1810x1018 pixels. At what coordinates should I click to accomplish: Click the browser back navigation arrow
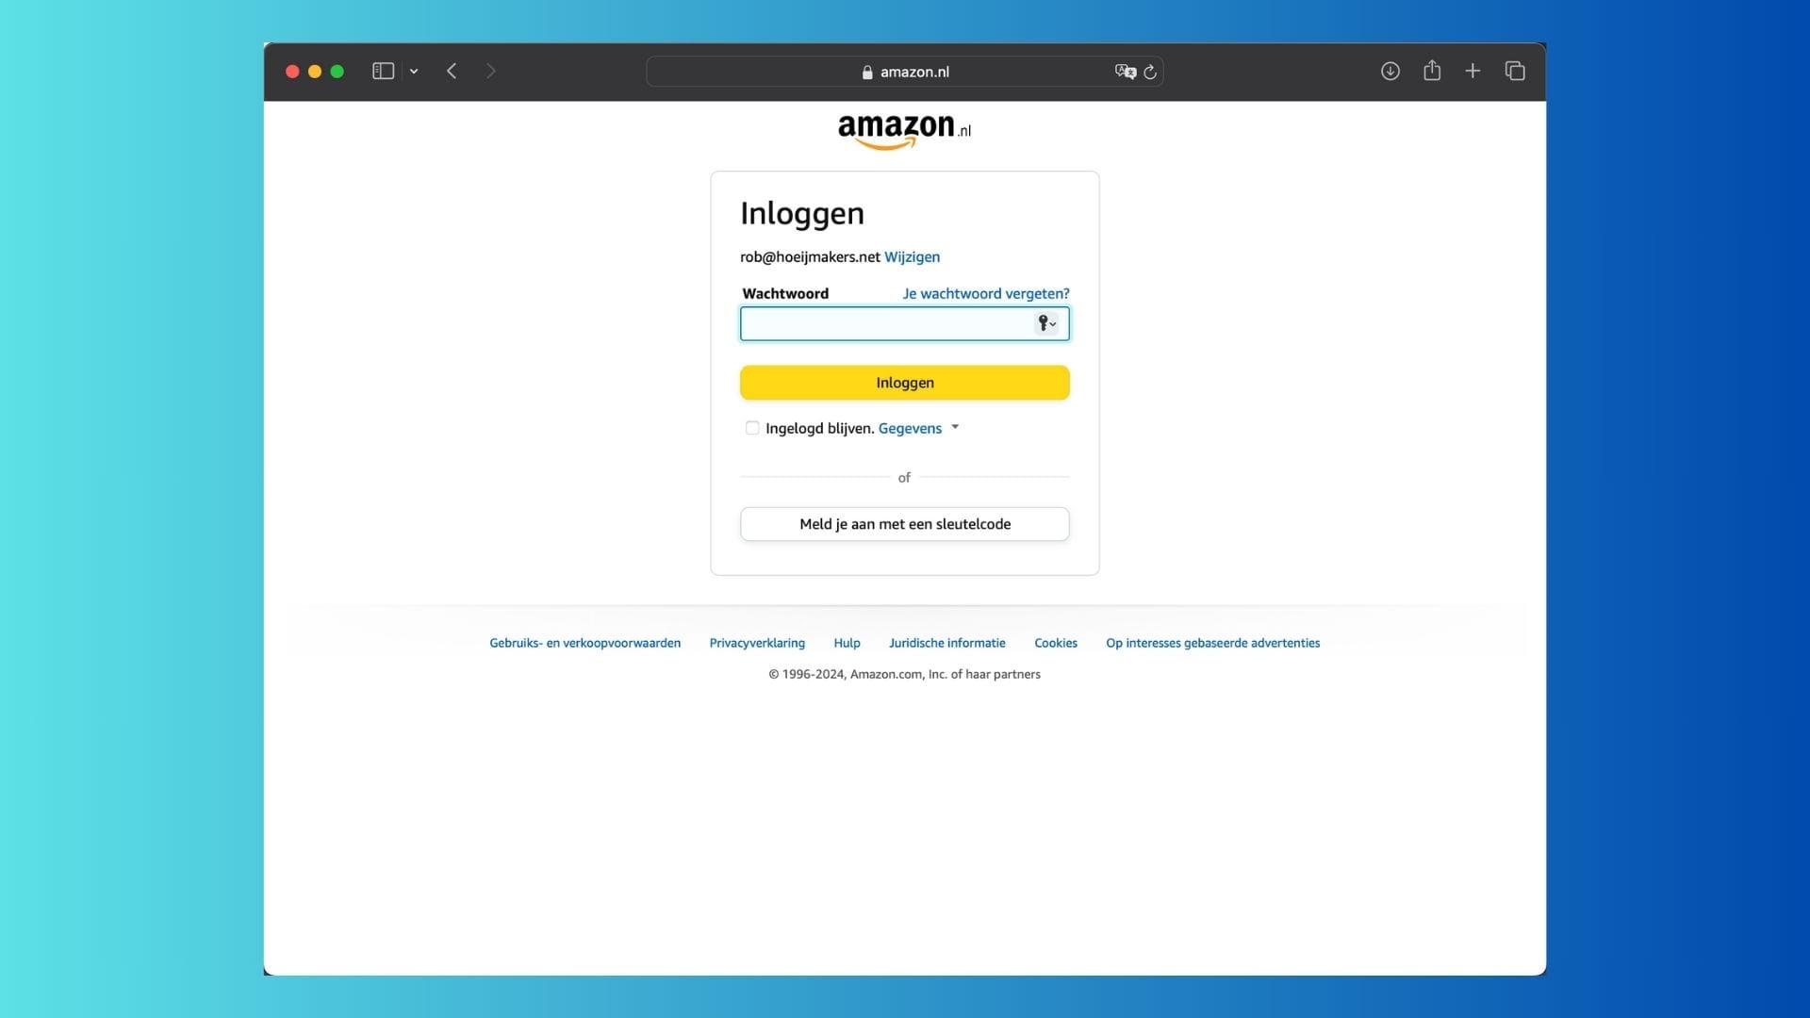click(452, 71)
